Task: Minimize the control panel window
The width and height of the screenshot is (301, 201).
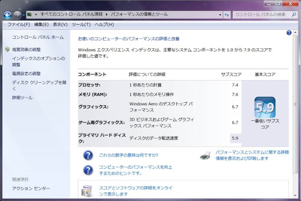Action: pyautogui.click(x=269, y=4)
